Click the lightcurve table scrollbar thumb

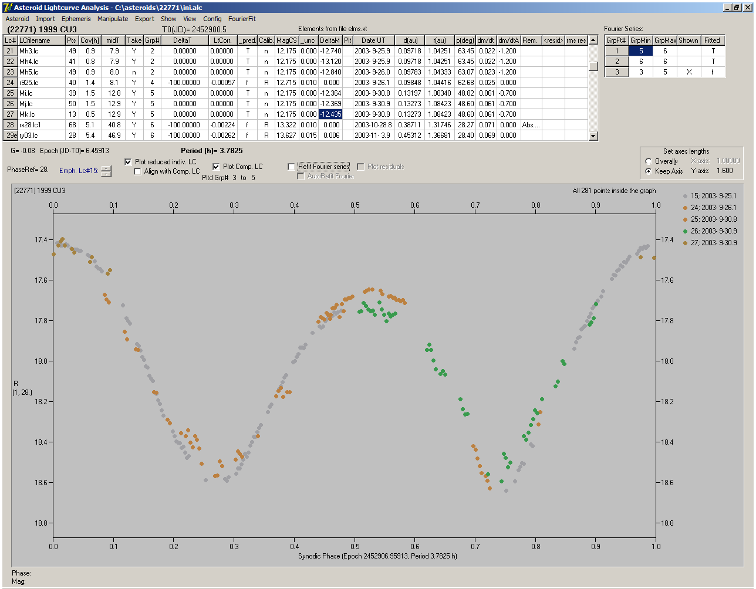tap(593, 66)
